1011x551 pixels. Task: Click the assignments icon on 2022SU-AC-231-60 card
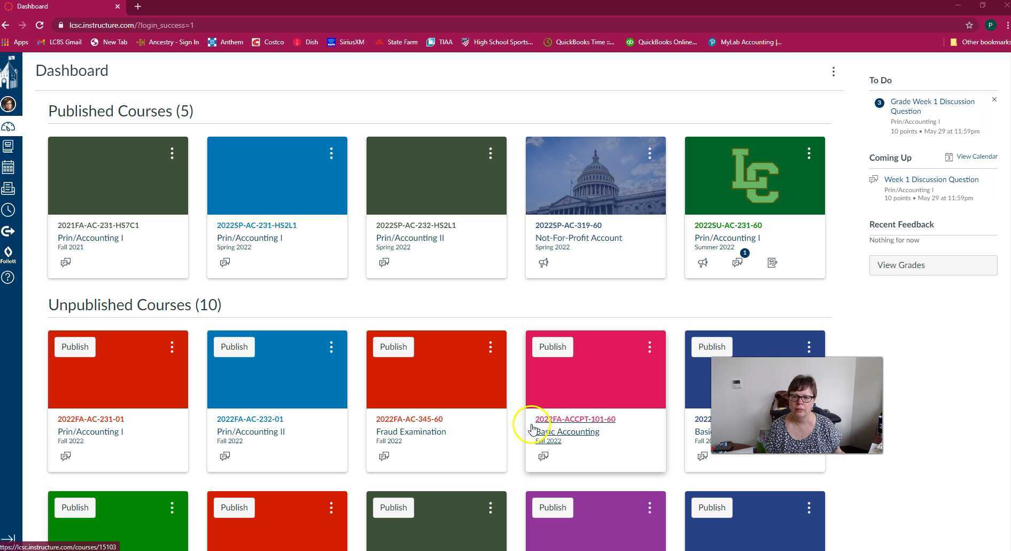[772, 263]
